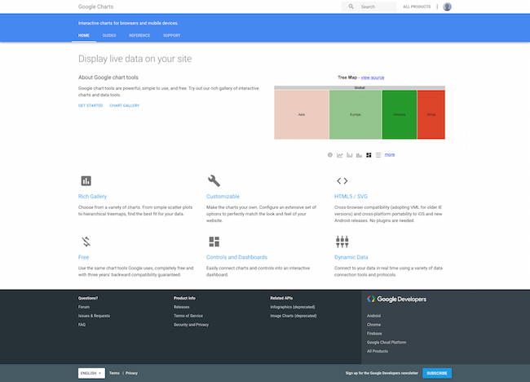Select the pie chart sample icon
The height and width of the screenshot is (382, 530).
click(330, 155)
